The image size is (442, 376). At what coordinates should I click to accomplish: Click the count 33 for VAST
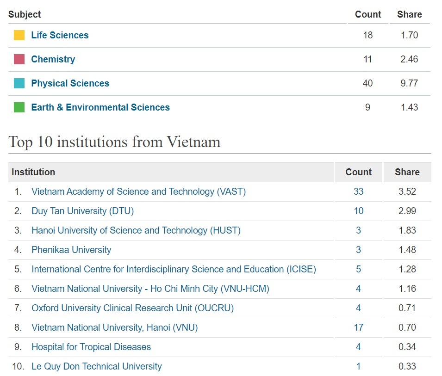click(358, 191)
